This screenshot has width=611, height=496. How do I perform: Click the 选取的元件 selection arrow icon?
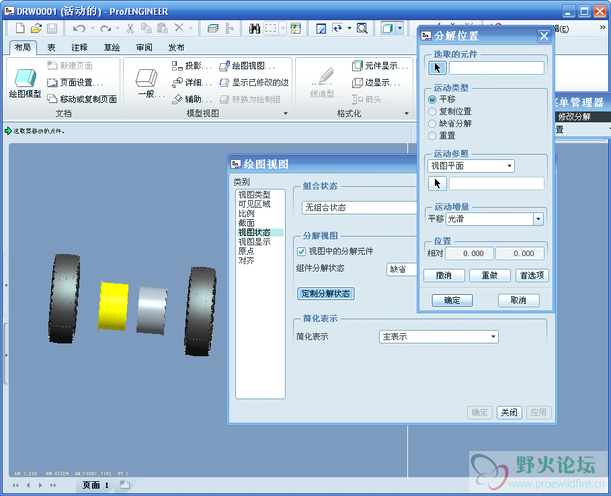437,67
